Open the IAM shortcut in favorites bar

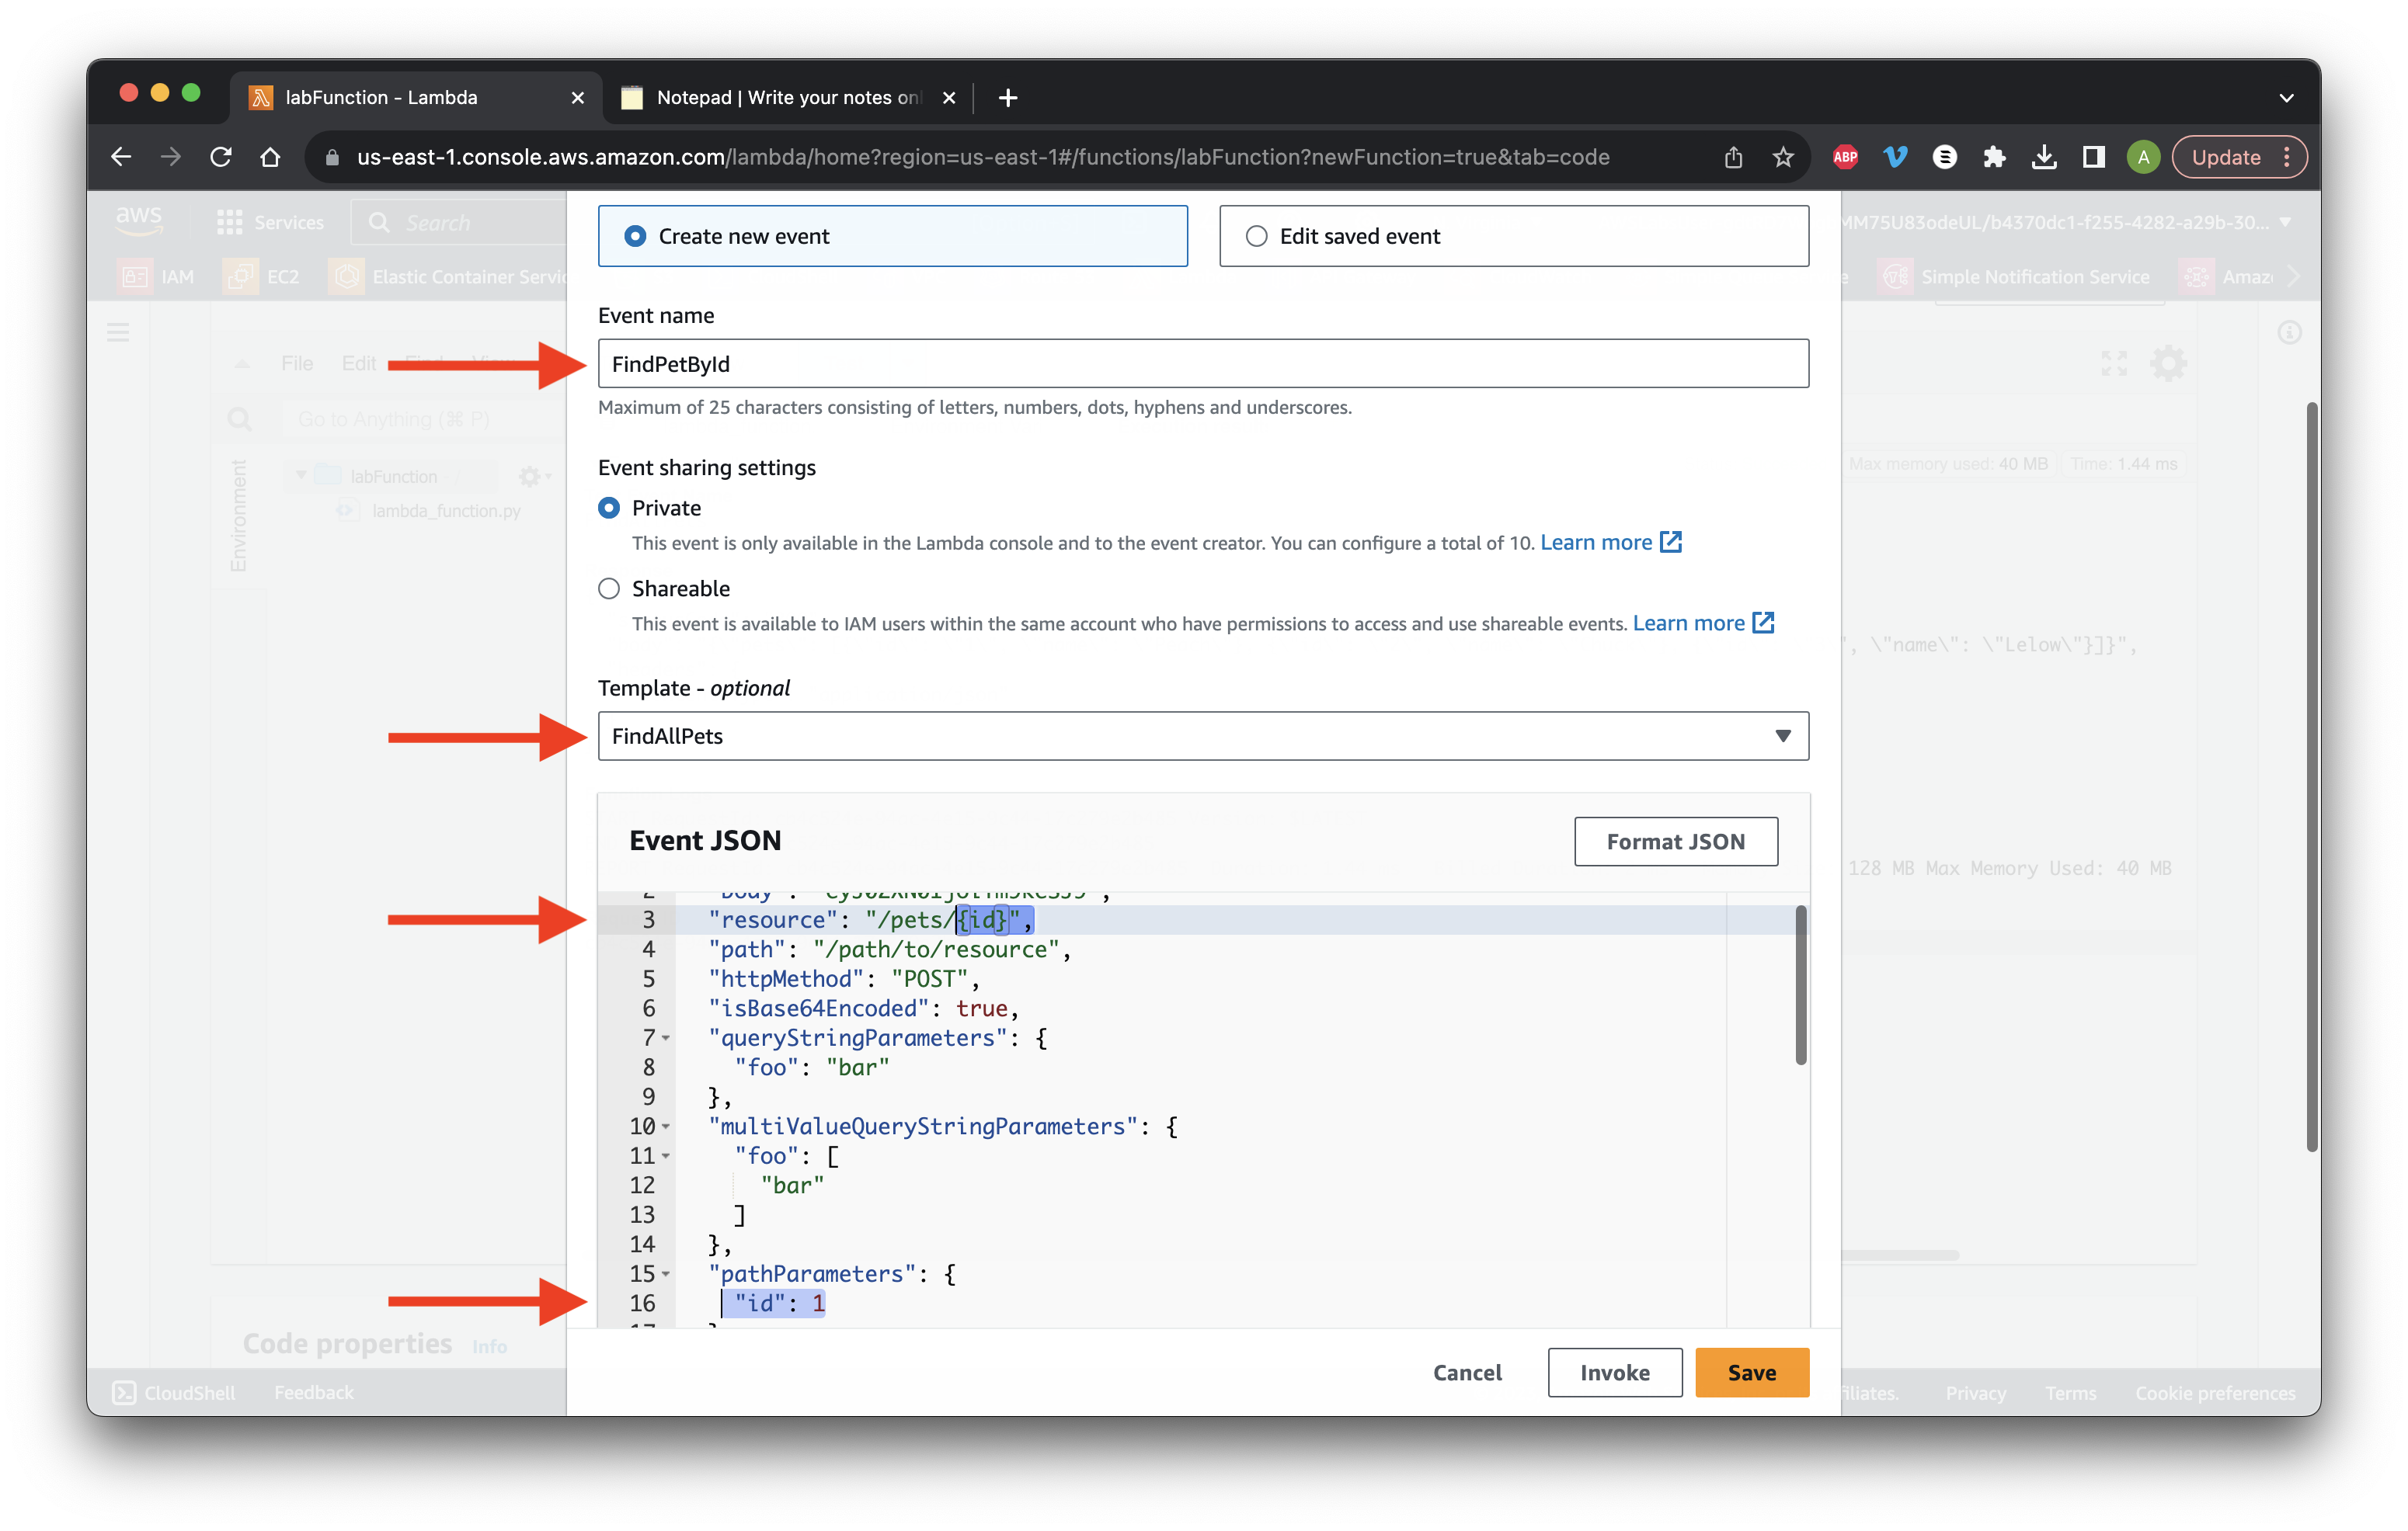click(157, 277)
